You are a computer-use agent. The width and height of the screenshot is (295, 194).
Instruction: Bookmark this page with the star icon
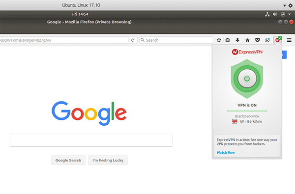point(219,40)
